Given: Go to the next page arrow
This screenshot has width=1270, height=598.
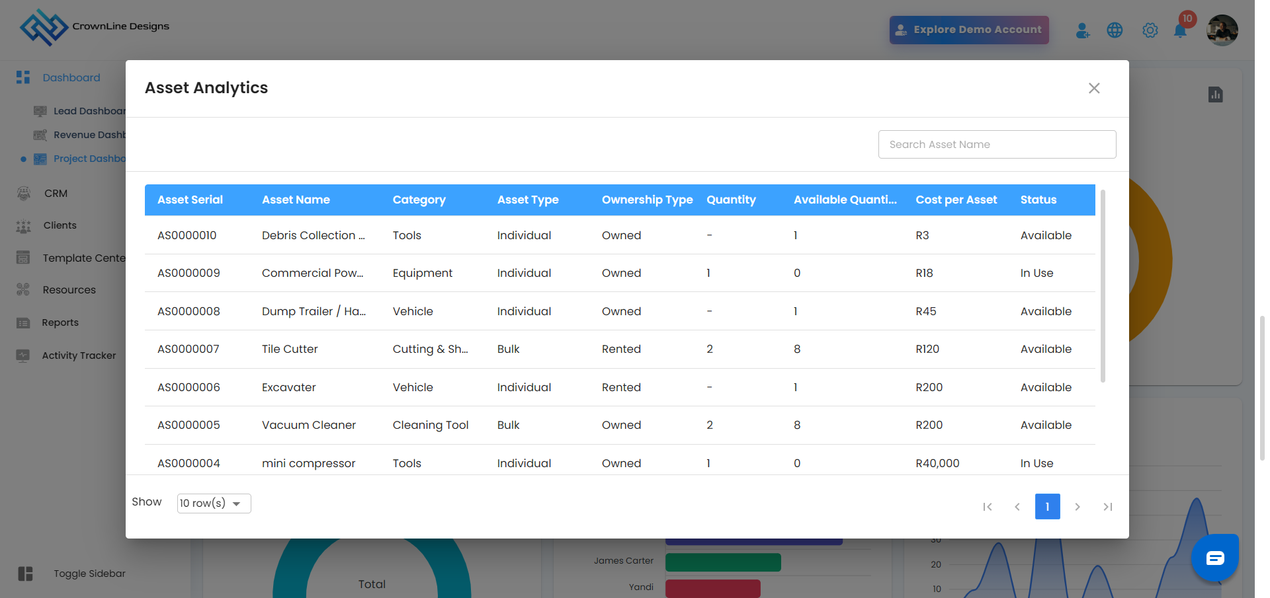Looking at the screenshot, I should [1078, 507].
